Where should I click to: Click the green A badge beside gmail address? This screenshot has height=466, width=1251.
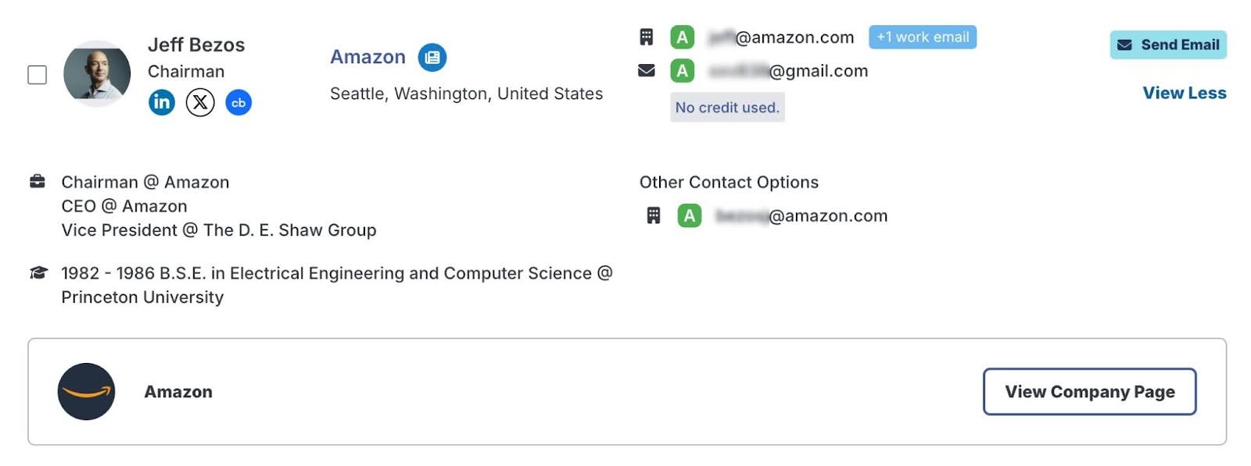683,71
